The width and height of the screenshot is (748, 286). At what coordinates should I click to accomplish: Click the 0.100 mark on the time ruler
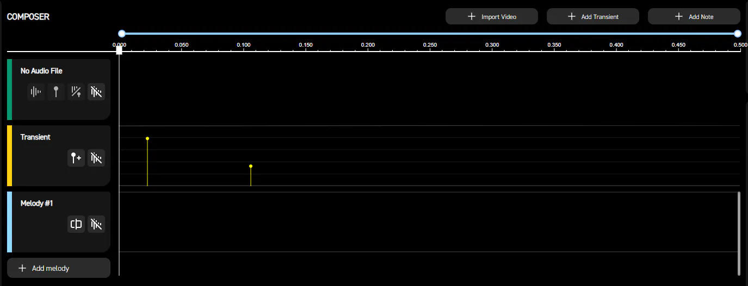tap(244, 45)
